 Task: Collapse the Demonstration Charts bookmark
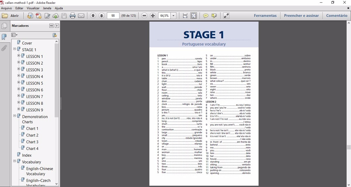[x=15, y=116]
